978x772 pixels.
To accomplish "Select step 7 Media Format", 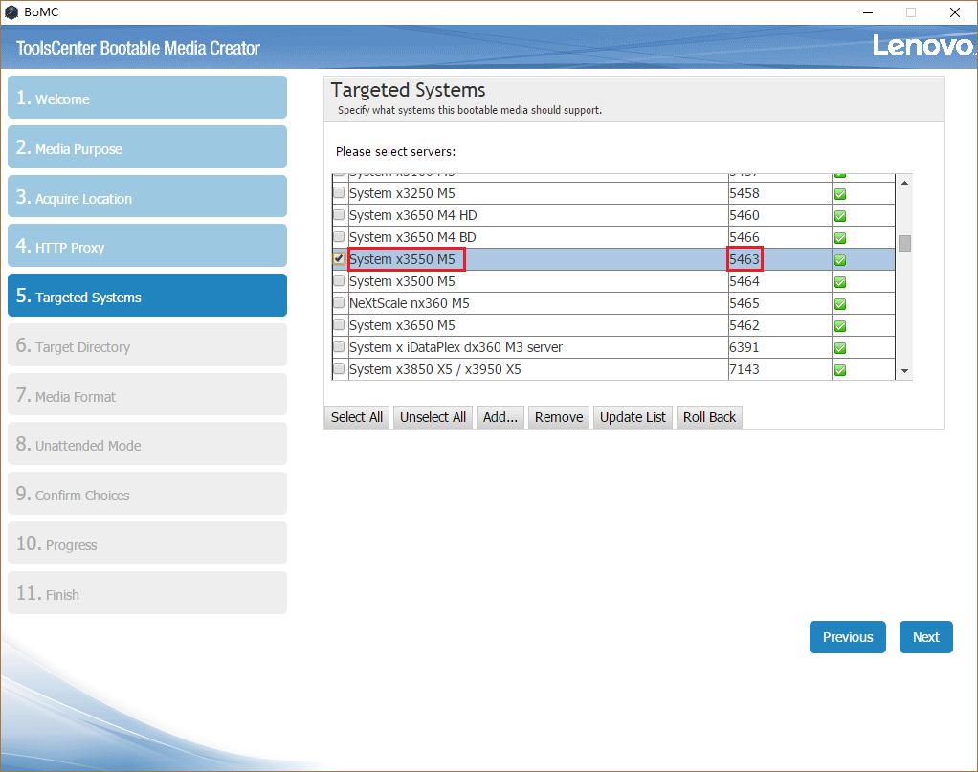I will point(147,394).
